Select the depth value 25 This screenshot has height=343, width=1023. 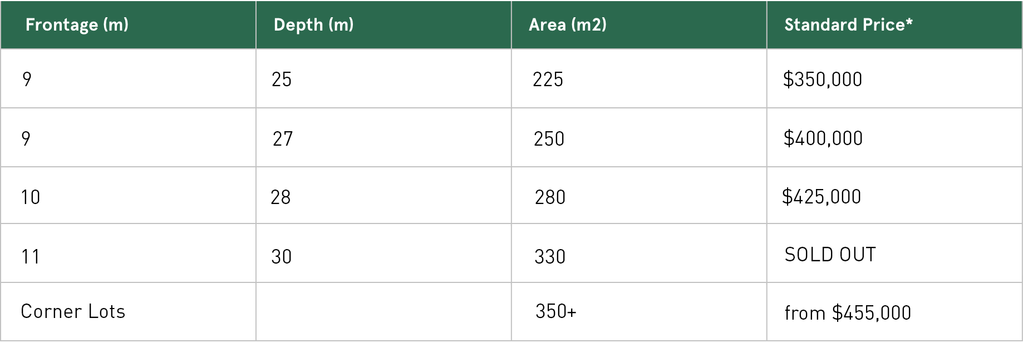282,79
